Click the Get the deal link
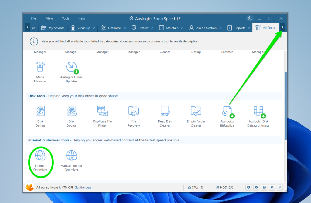This screenshot has height=203, width=311. coord(83,188)
